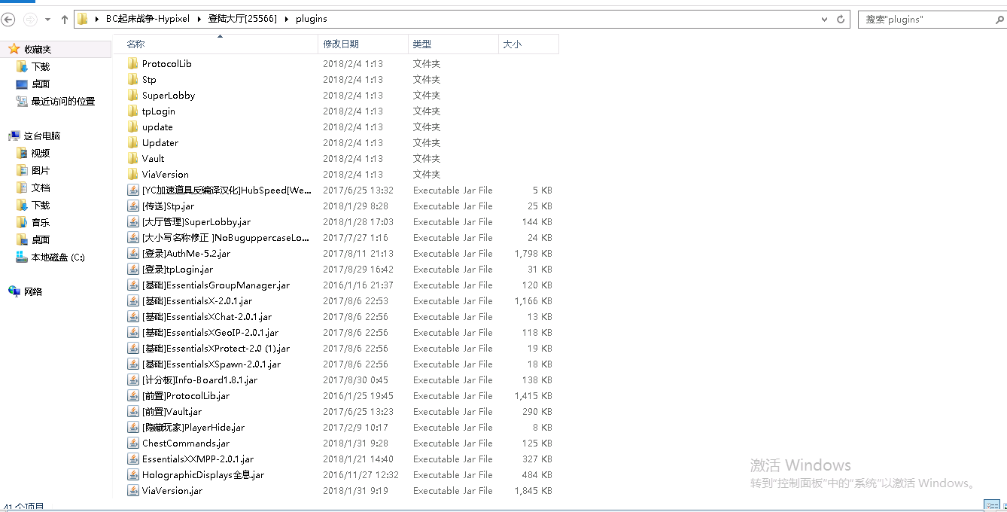This screenshot has height=512, width=1007.
Task: Select [基础]EssentialsX-2.0.1.jar file icon
Action: click(133, 300)
